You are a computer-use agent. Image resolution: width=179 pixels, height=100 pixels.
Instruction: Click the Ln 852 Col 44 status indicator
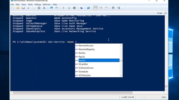pos(128,97)
